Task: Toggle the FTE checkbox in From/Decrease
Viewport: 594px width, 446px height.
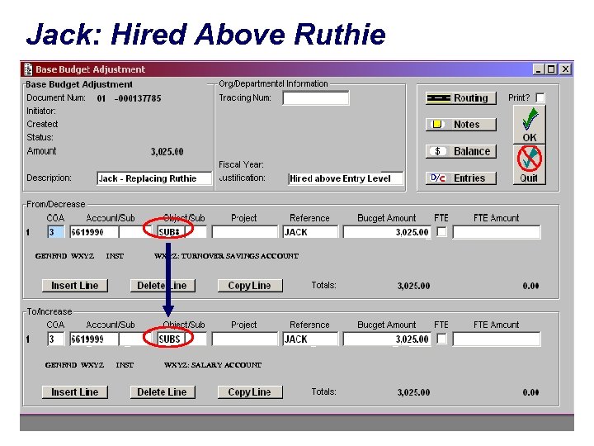Action: click(441, 231)
